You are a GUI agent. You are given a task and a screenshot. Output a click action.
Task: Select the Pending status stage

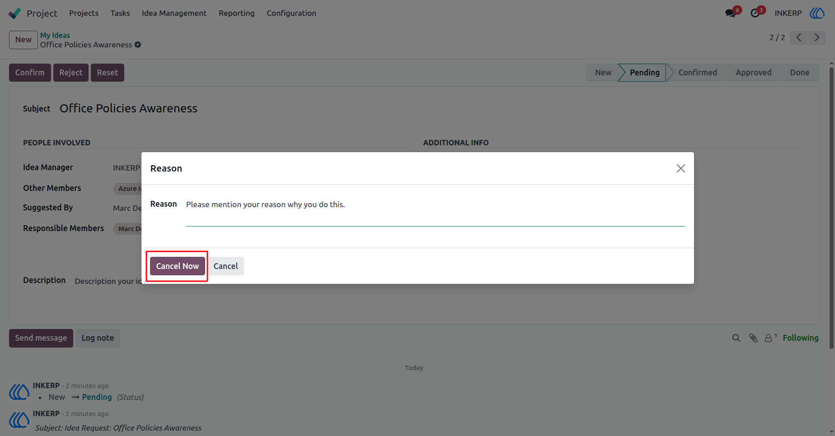644,73
